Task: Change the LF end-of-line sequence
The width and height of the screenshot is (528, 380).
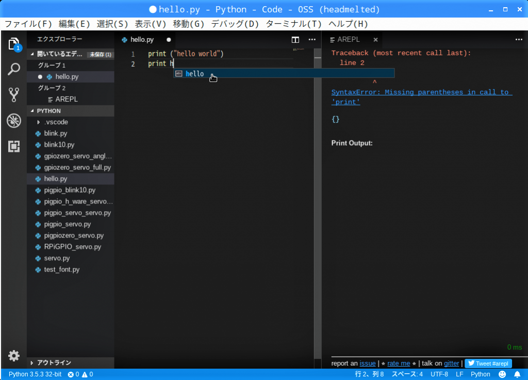Action: point(459,374)
